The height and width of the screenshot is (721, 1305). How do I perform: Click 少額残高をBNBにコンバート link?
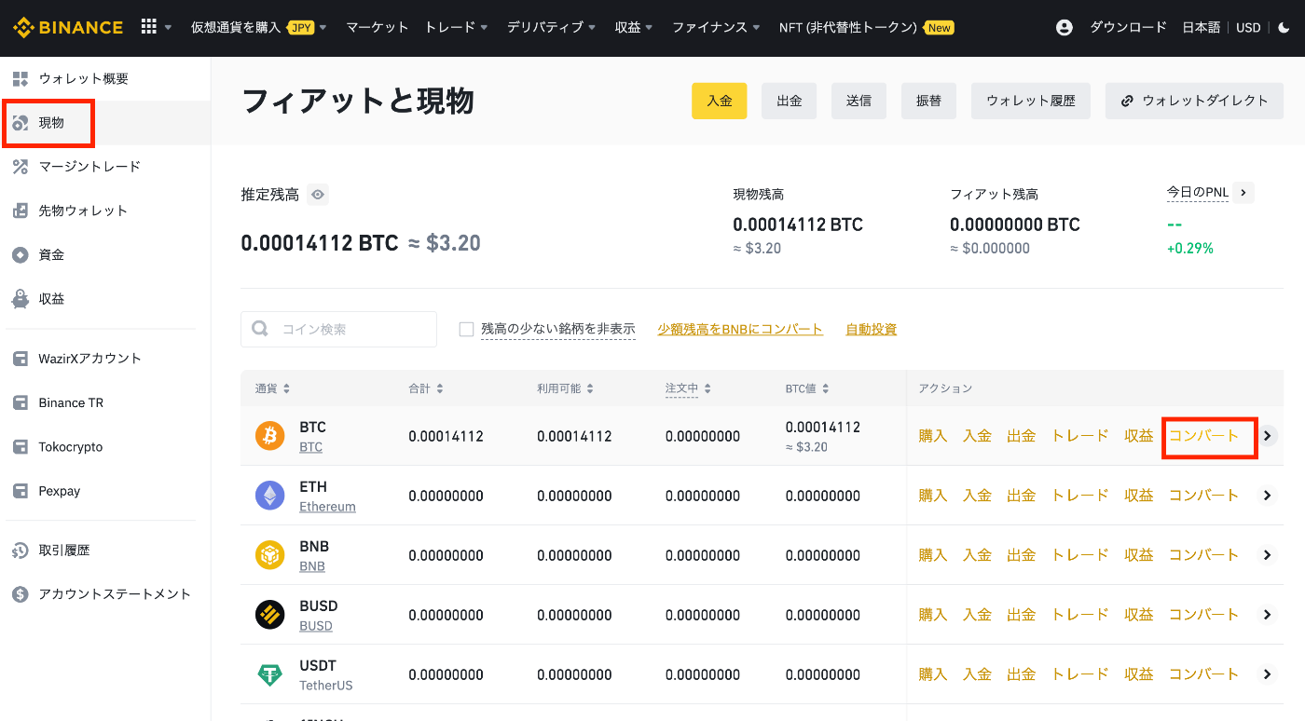coord(740,329)
